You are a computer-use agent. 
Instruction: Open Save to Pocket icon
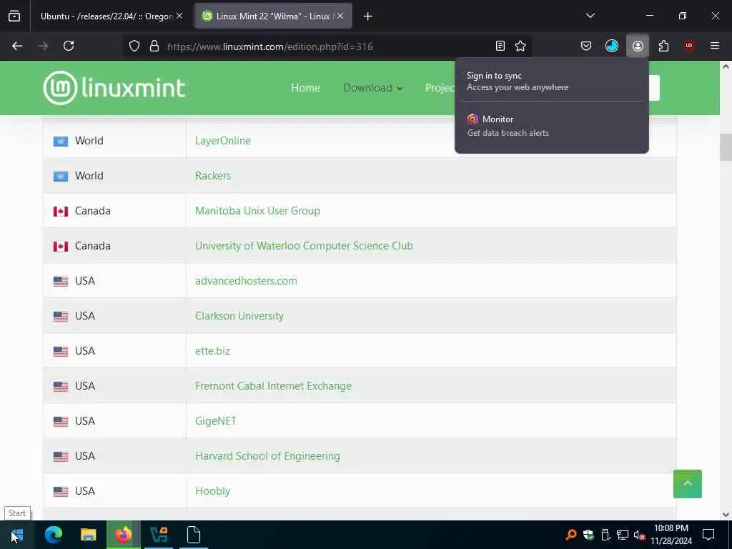point(586,46)
